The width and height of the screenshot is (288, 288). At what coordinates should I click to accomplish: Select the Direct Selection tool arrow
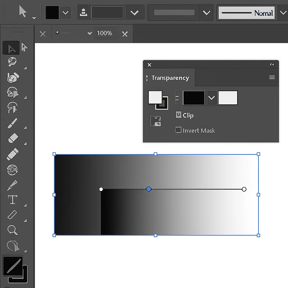coord(24,47)
